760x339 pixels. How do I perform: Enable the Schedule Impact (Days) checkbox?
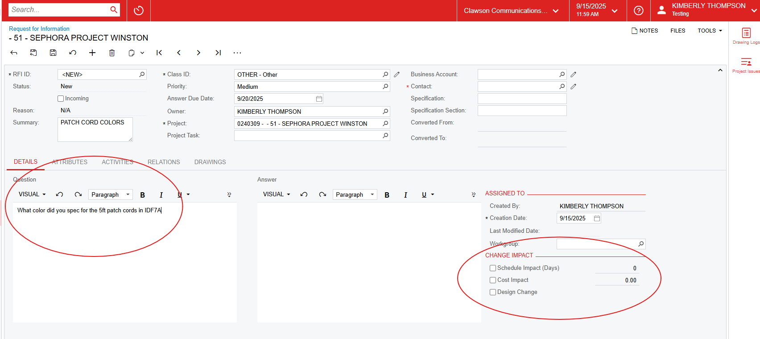493,268
